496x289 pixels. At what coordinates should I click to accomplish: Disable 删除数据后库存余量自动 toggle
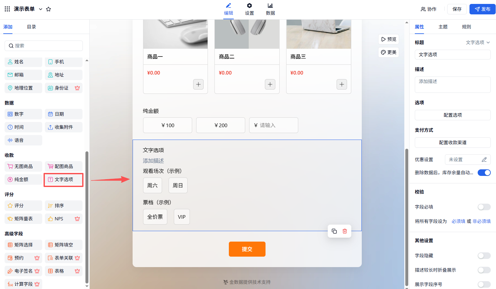[484, 173]
